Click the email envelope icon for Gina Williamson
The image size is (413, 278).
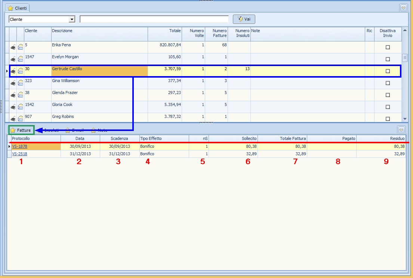pos(21,83)
